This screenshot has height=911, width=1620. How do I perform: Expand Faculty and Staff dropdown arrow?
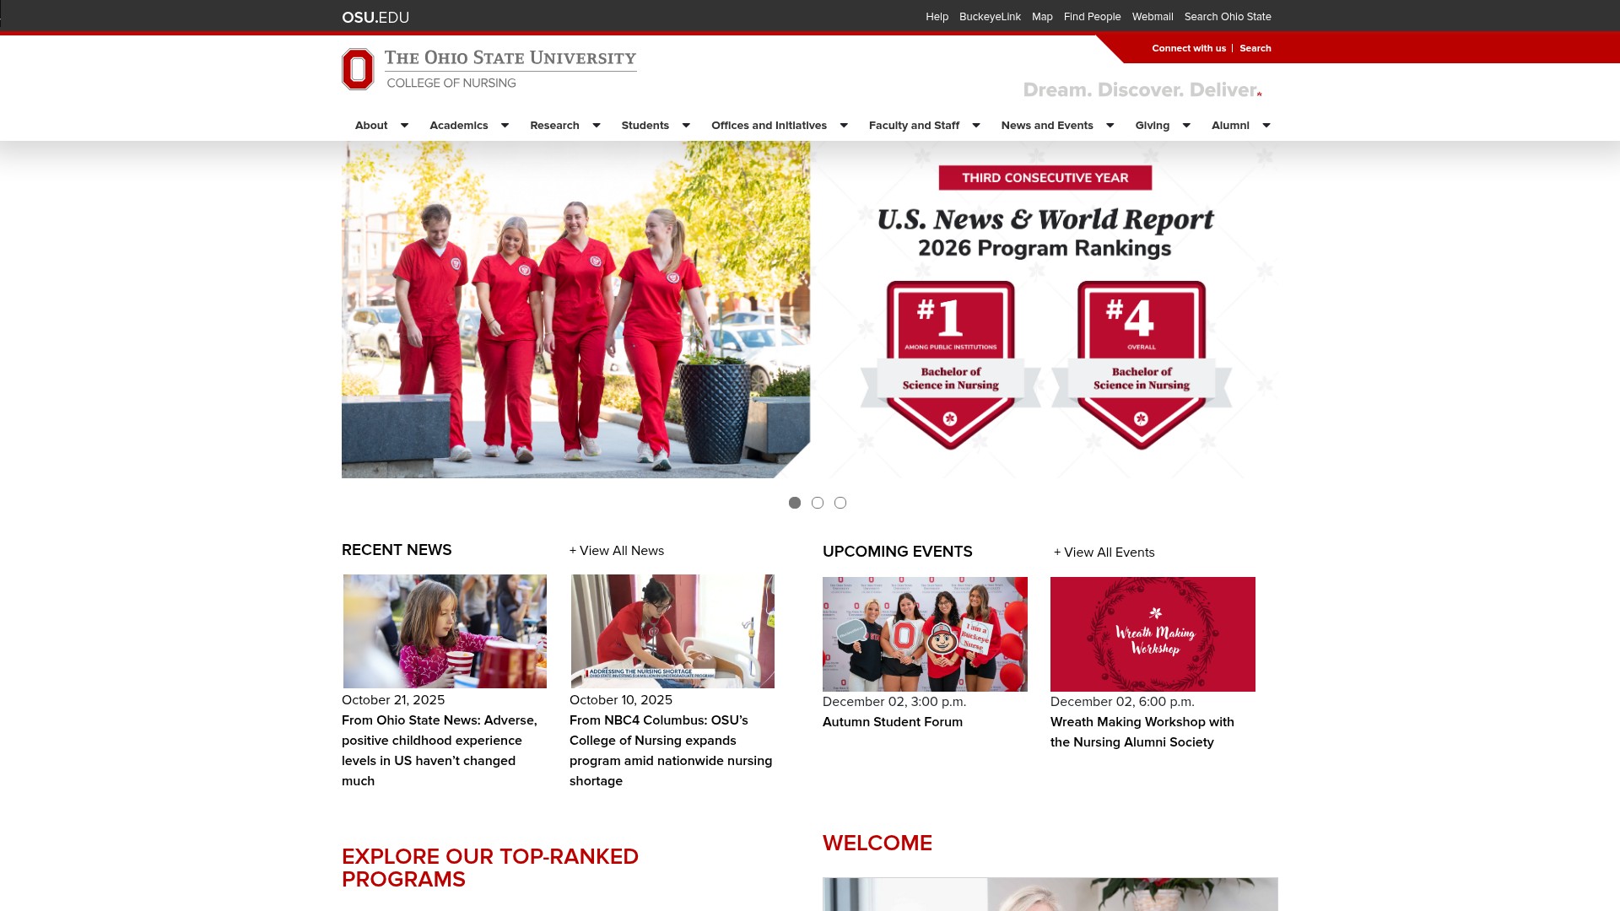pos(976,126)
